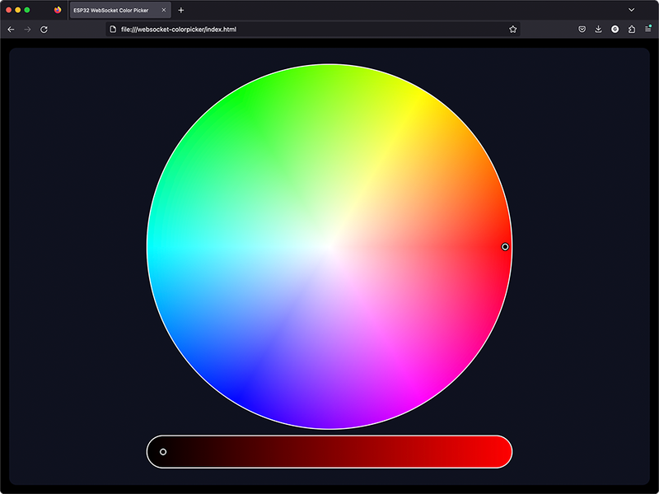Close the ESP32 WebSocket Color Picker tab
Image resolution: width=659 pixels, height=494 pixels.
pyautogui.click(x=164, y=10)
